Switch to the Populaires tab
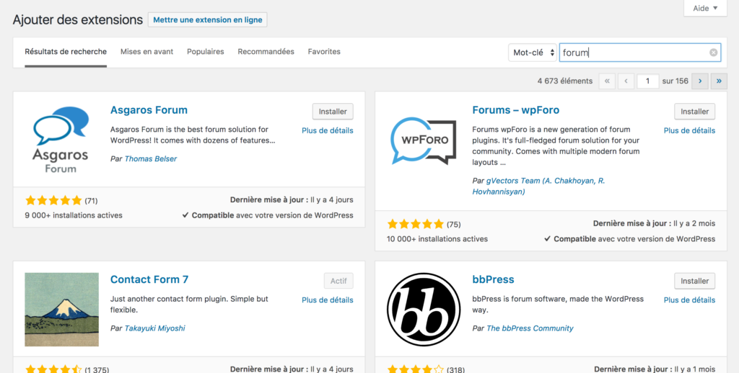This screenshot has height=373, width=739. click(x=206, y=52)
